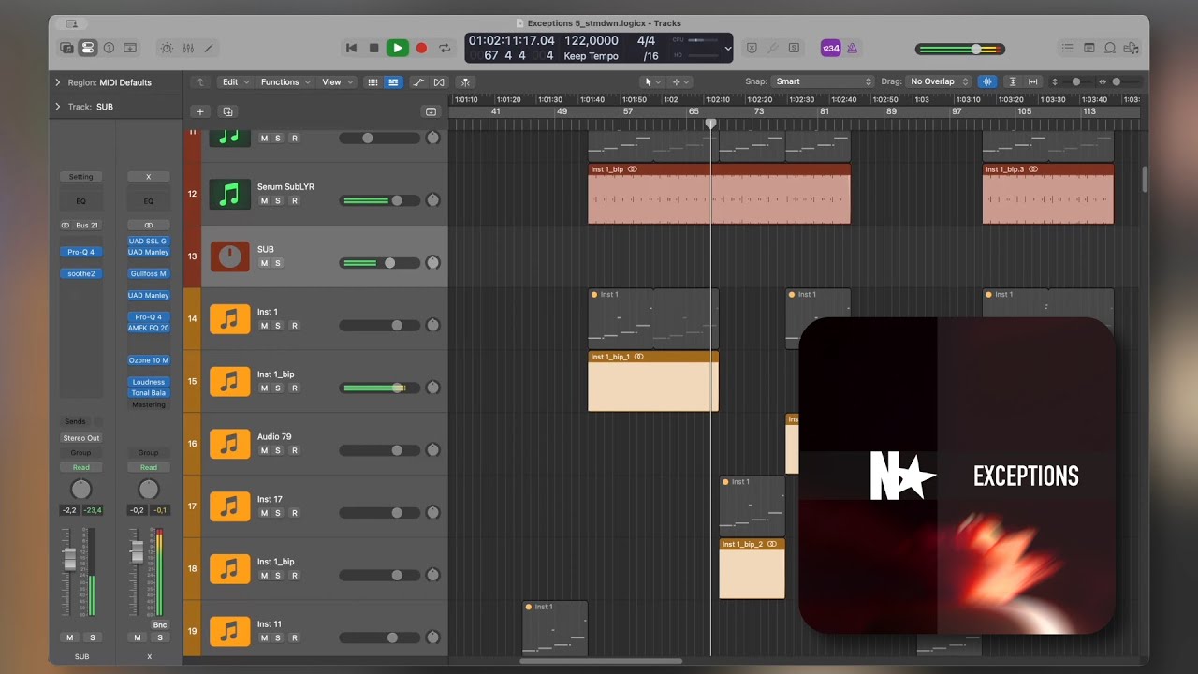1198x674 pixels.
Task: Solo the SUB track
Action: pos(277,263)
